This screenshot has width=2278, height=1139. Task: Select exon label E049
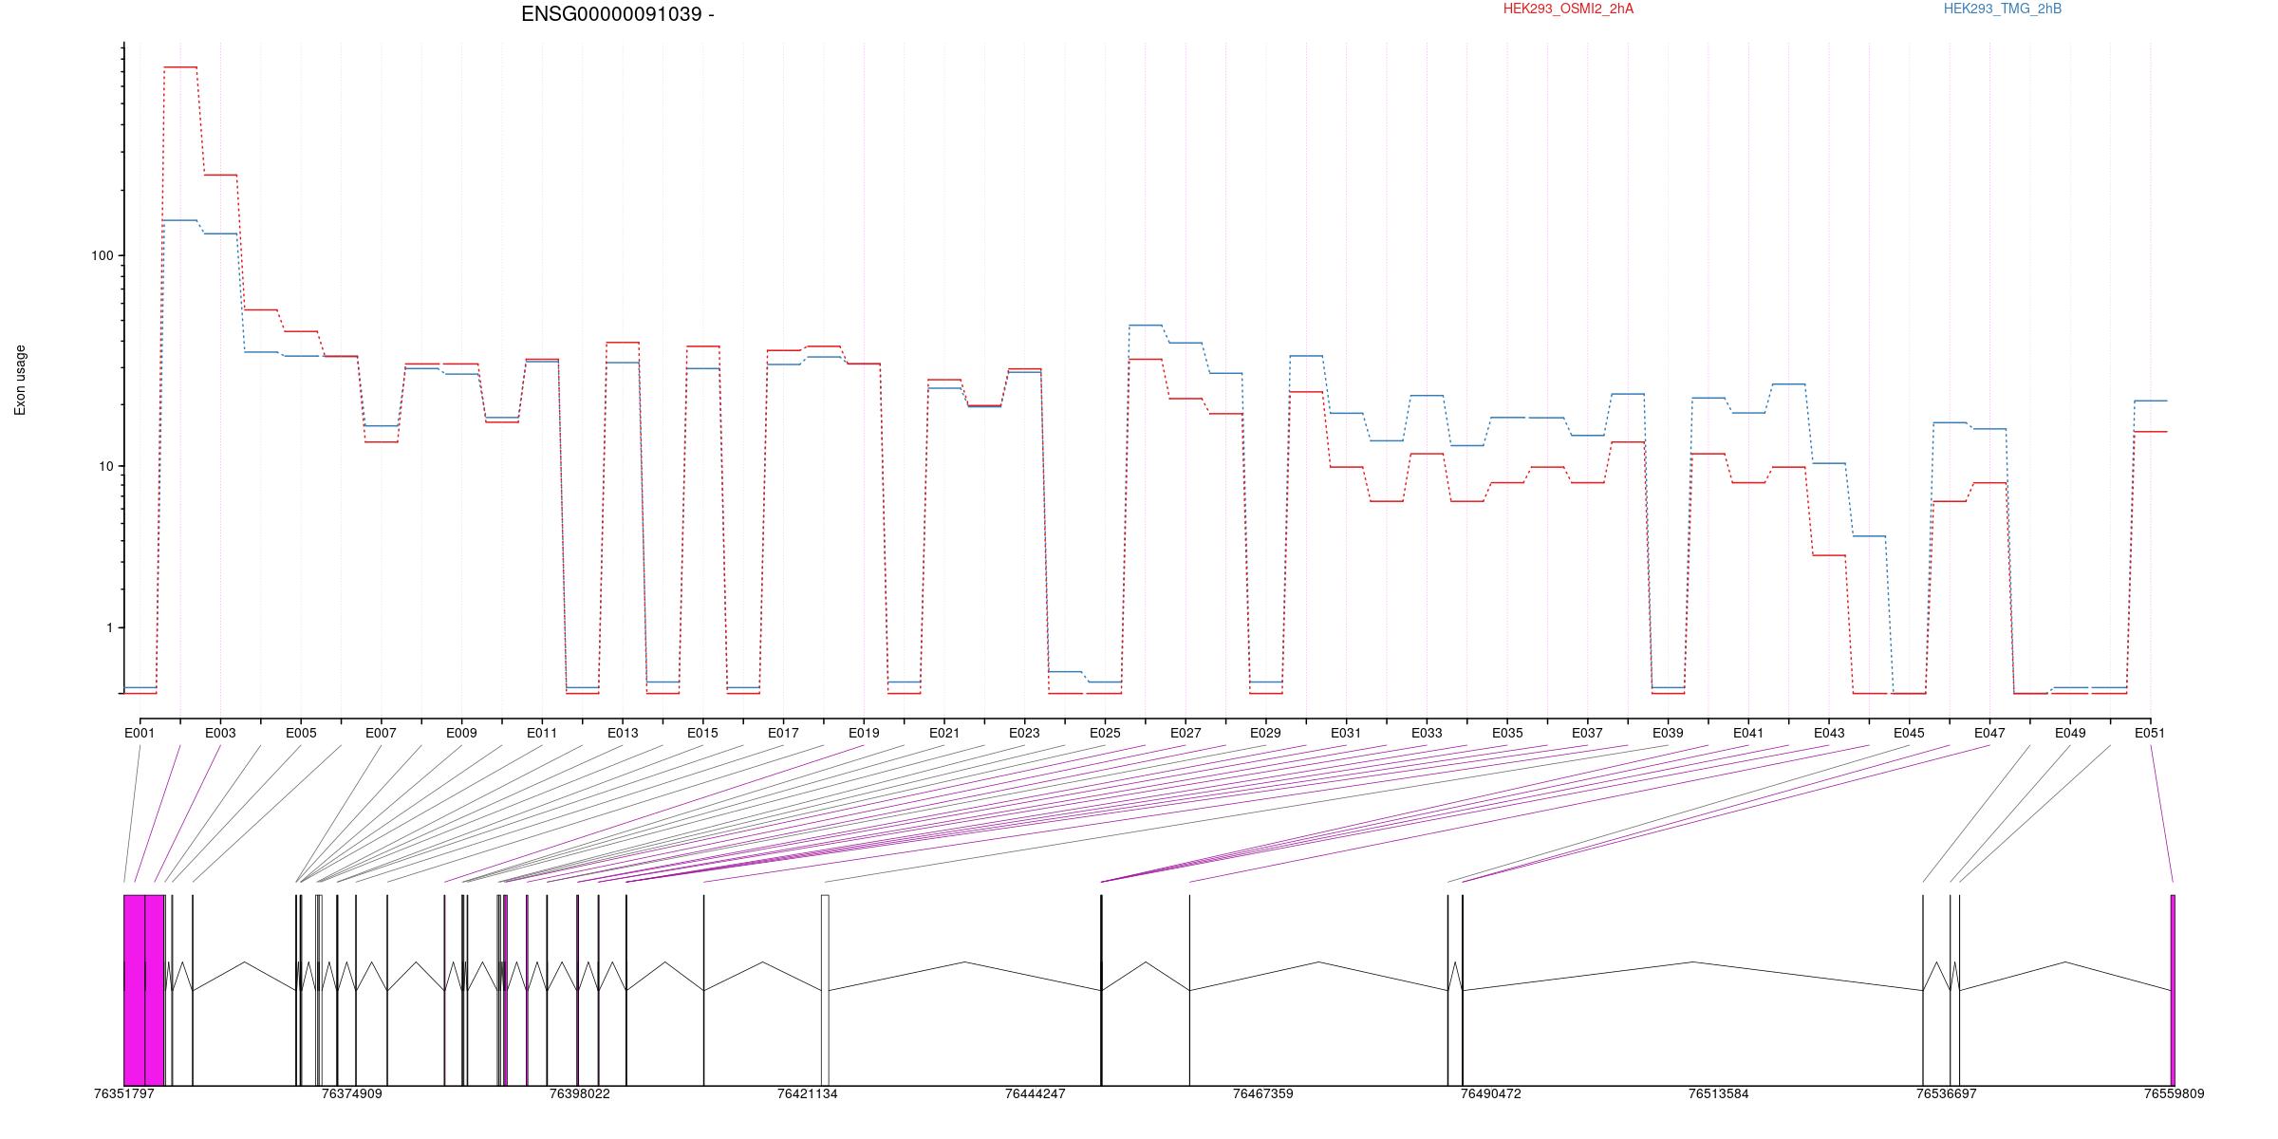[2070, 733]
